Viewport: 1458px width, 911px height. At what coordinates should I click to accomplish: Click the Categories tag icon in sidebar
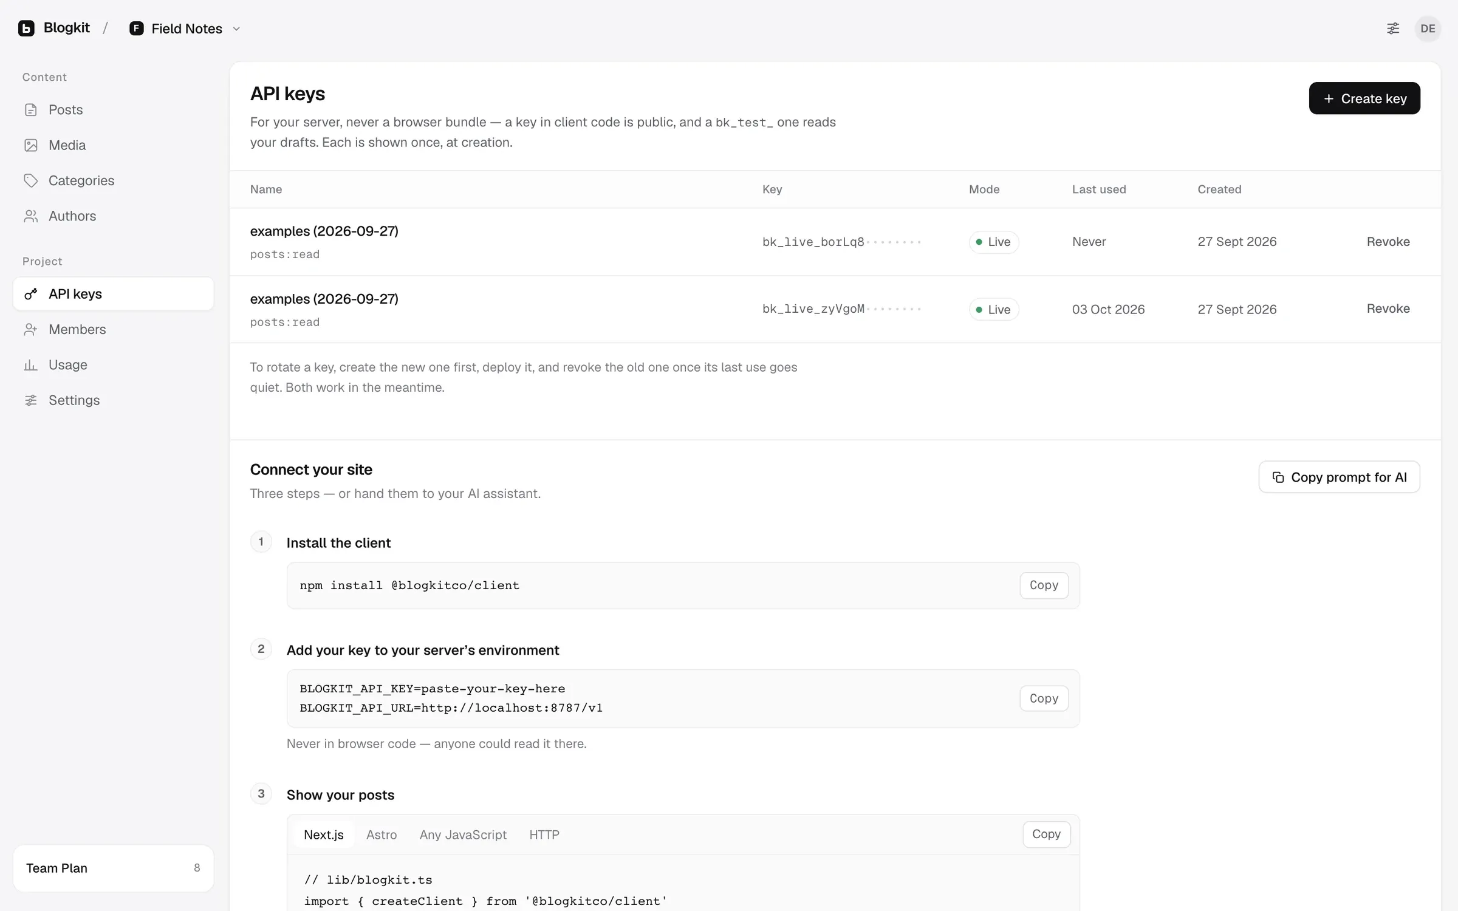(x=31, y=180)
